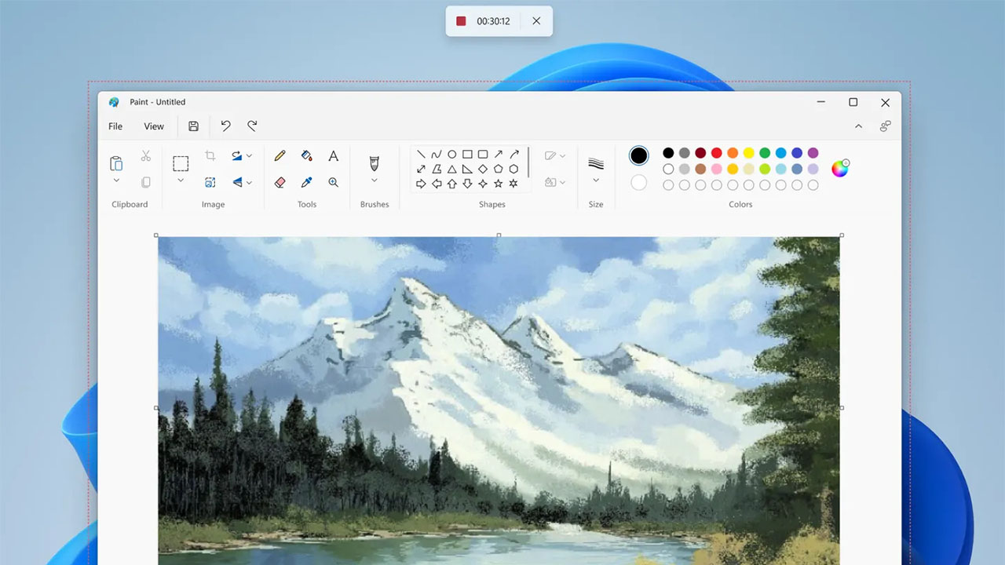Stop the screen recording
This screenshot has width=1005, height=565.
tap(462, 21)
